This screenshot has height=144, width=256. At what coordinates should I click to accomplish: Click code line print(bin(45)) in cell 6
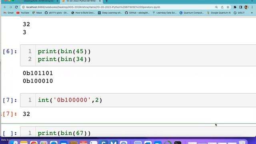point(64,52)
